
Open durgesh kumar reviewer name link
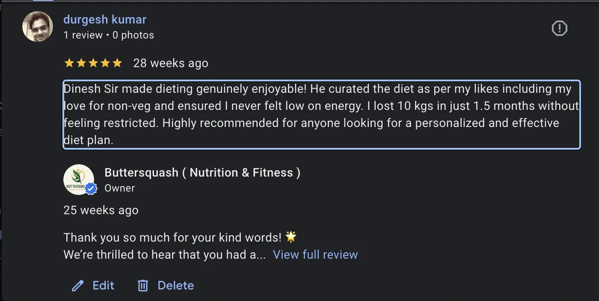click(105, 20)
